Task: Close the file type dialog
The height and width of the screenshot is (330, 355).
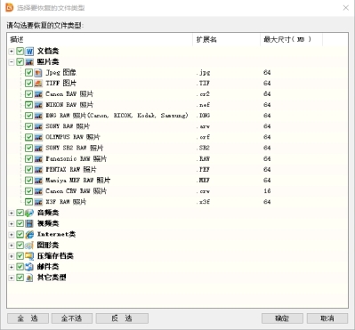Action: 346,8
